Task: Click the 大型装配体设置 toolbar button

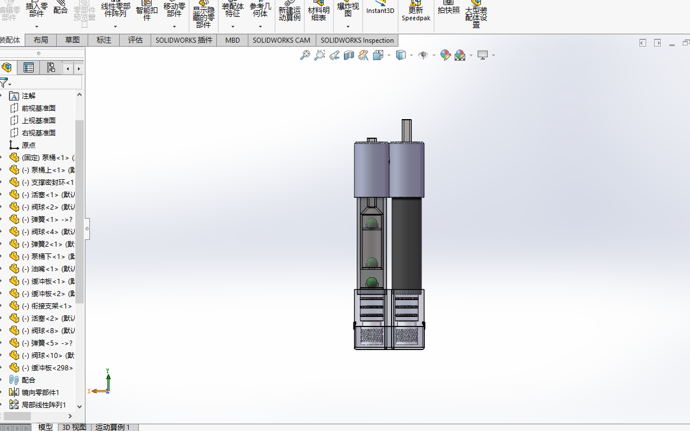Action: tap(476, 14)
